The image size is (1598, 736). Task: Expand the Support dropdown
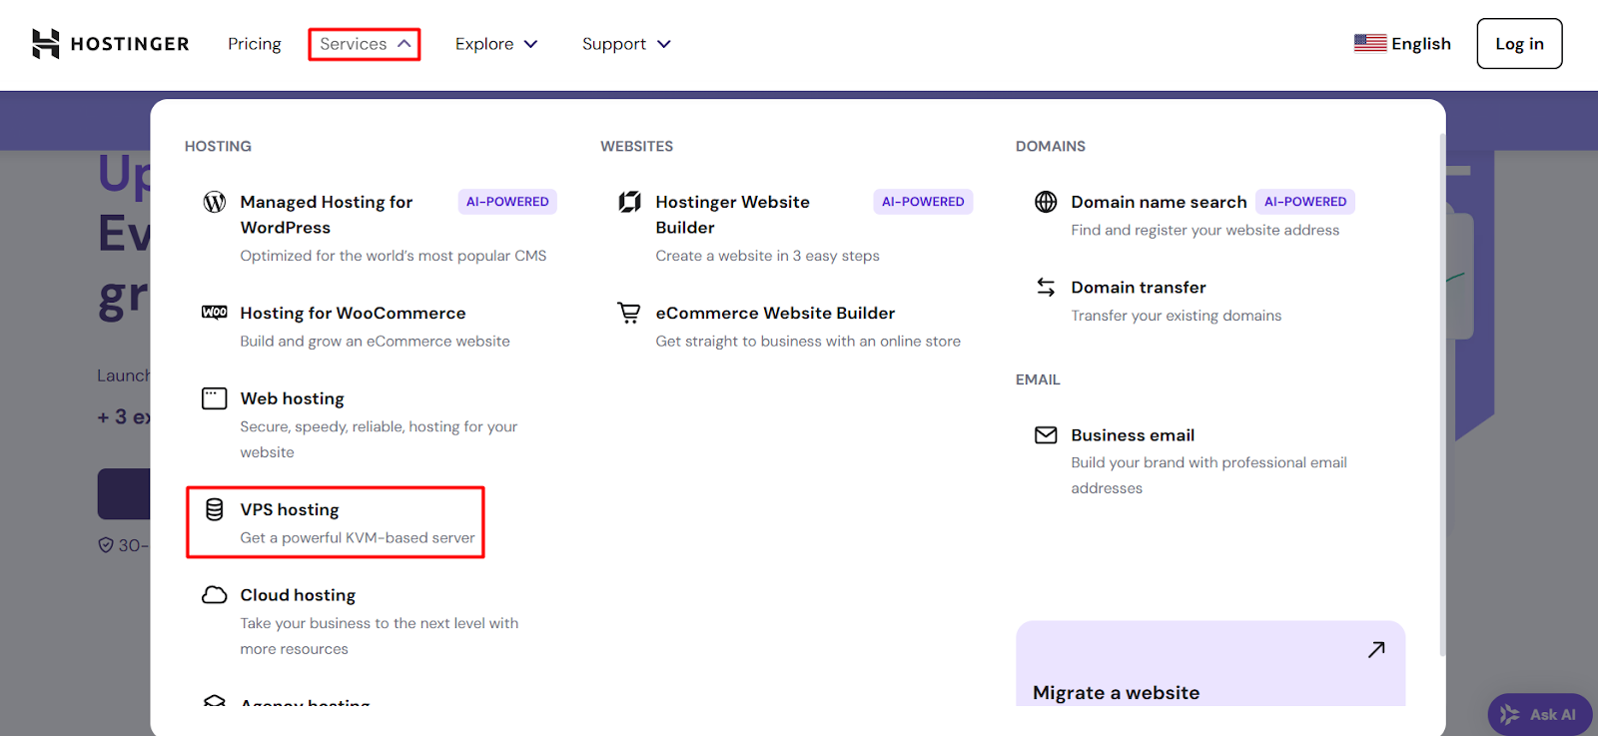tap(626, 44)
